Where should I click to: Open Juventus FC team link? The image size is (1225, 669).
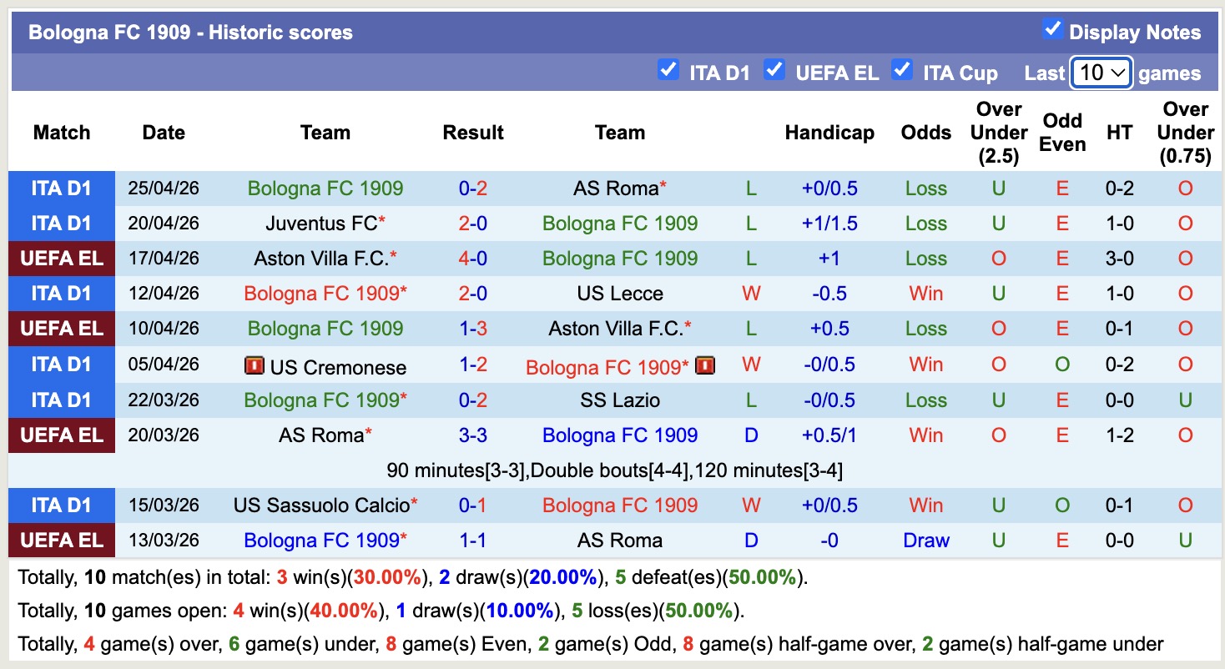(321, 224)
